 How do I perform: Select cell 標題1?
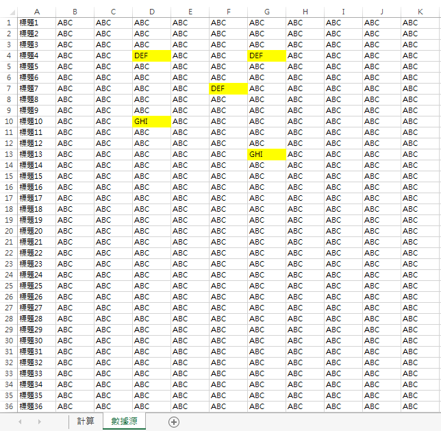coord(36,23)
